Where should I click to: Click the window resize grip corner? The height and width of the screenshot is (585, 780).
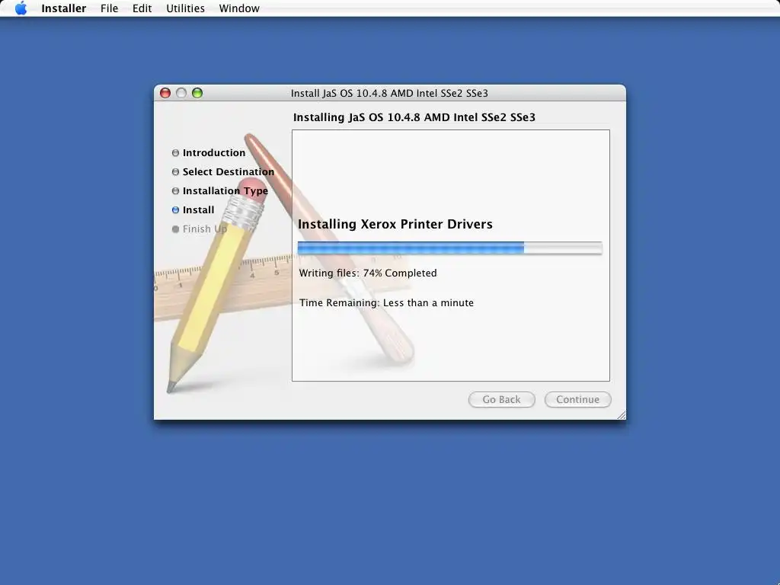(622, 415)
